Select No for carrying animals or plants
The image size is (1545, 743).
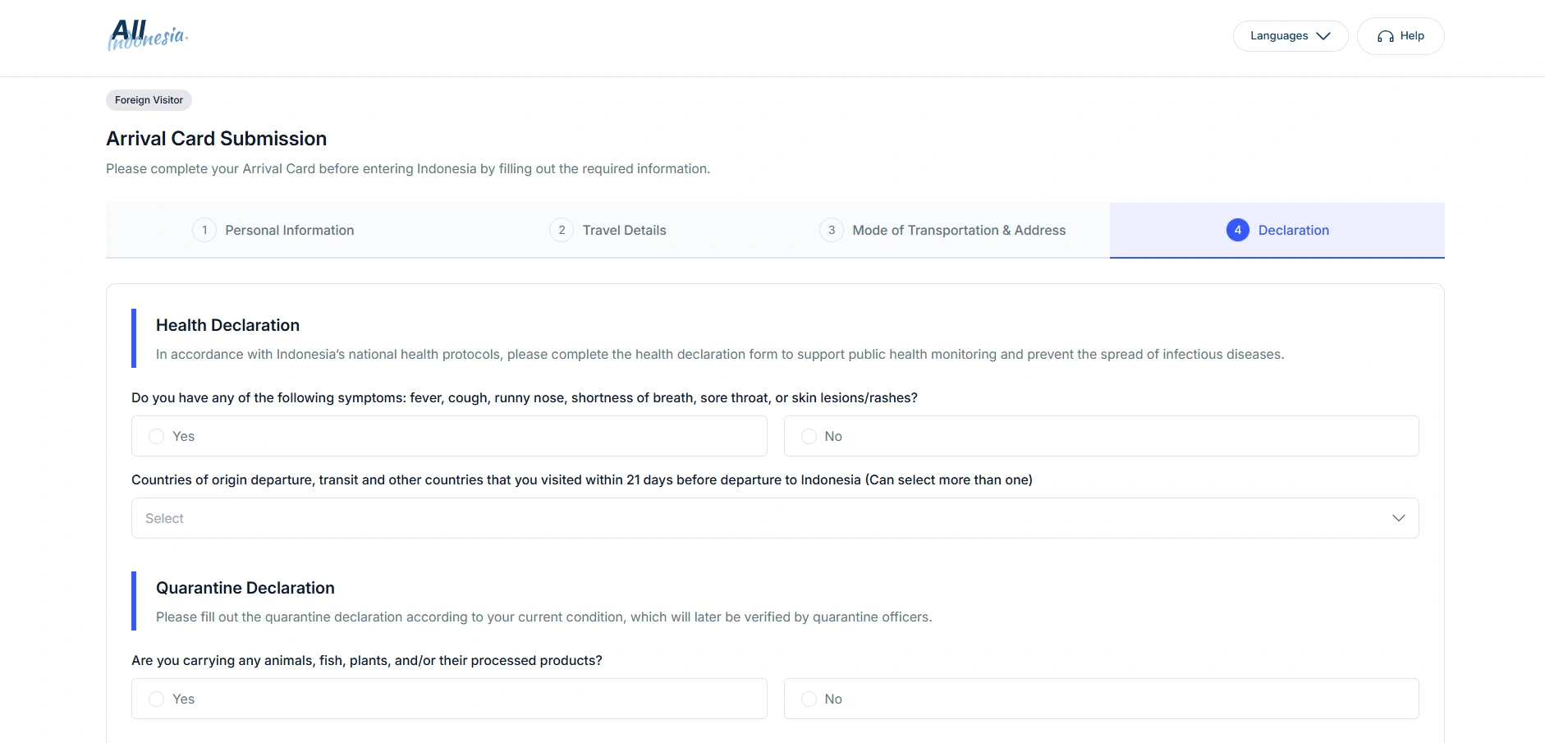(809, 699)
